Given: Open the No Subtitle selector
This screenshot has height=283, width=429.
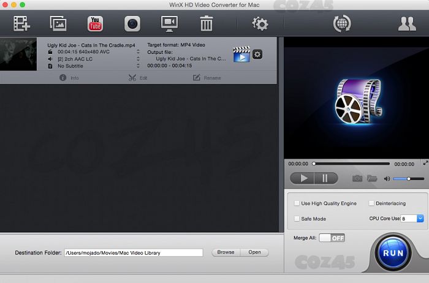Looking at the screenshot, I should point(138,66).
